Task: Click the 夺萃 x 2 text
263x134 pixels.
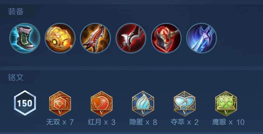Action: (185, 123)
